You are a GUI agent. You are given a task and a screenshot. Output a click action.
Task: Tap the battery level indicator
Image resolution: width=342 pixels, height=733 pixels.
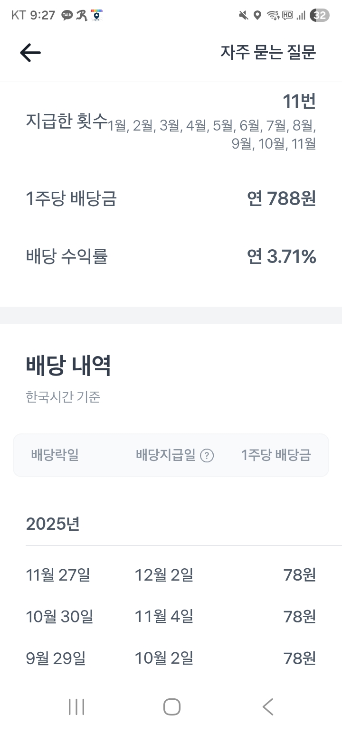(x=319, y=16)
